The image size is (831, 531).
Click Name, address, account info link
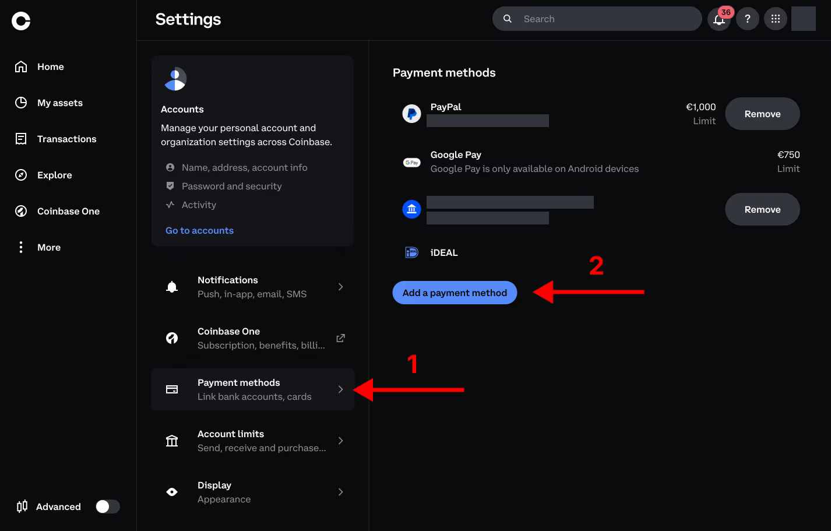pos(245,167)
